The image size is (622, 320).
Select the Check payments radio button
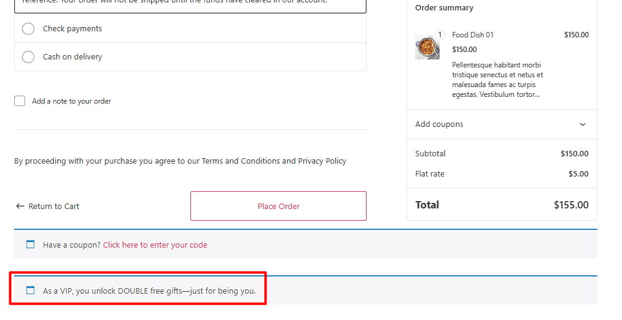point(28,29)
